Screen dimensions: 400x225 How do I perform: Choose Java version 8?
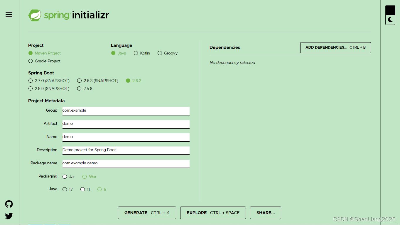(102, 189)
